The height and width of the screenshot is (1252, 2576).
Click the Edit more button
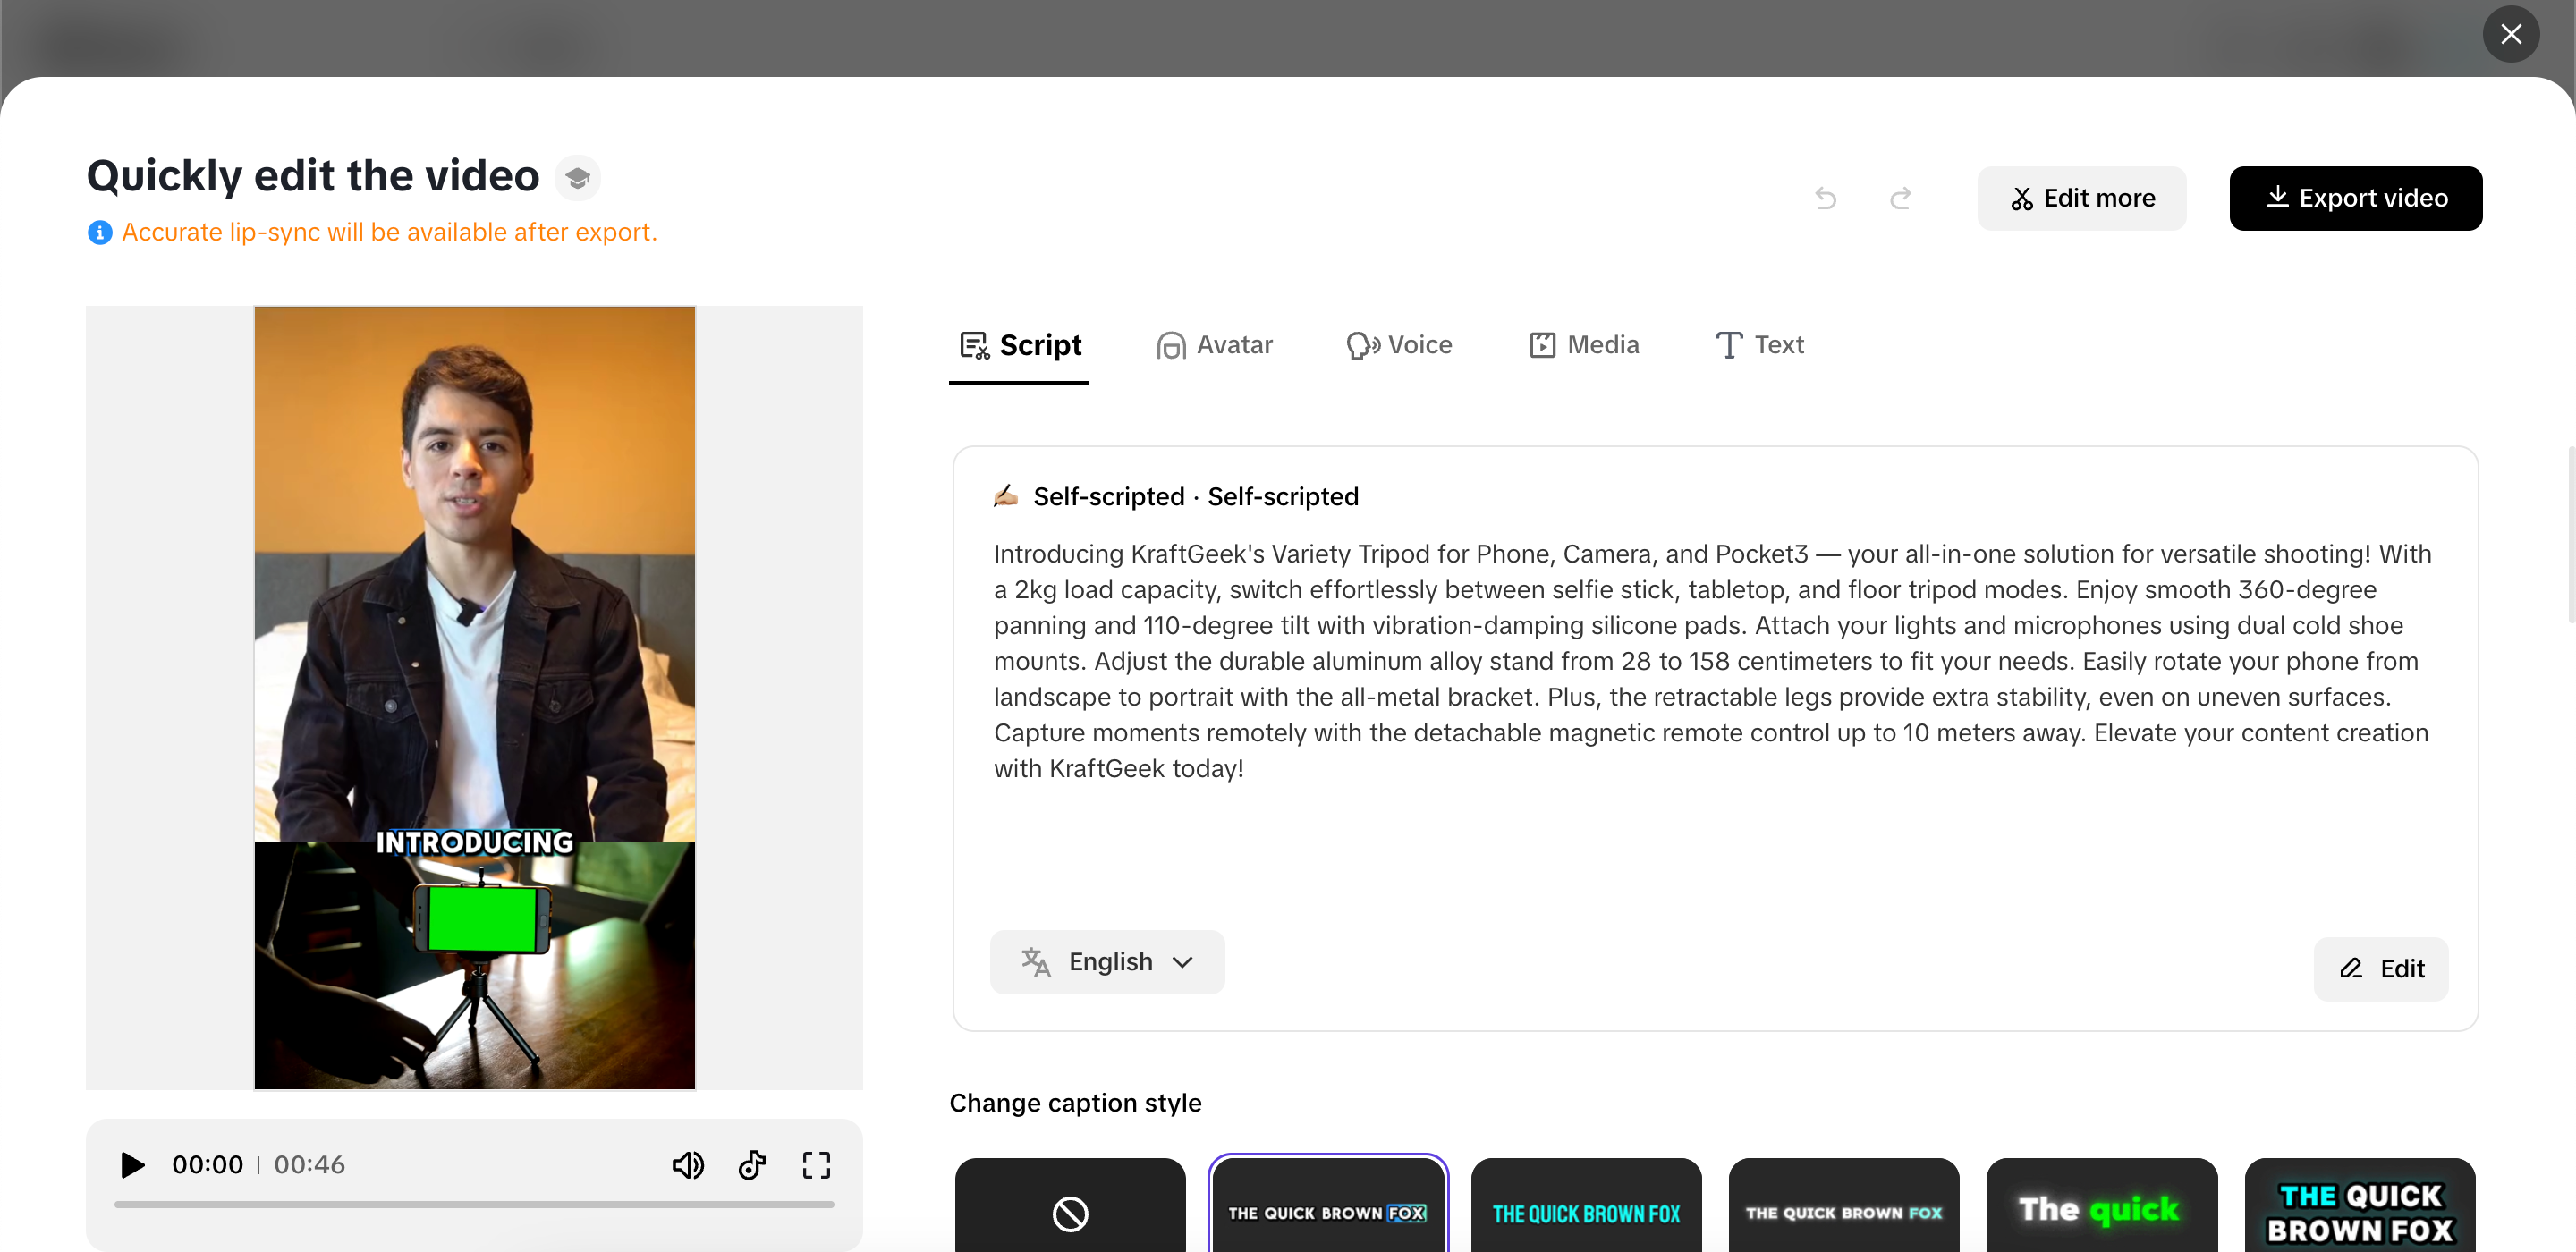[2081, 198]
